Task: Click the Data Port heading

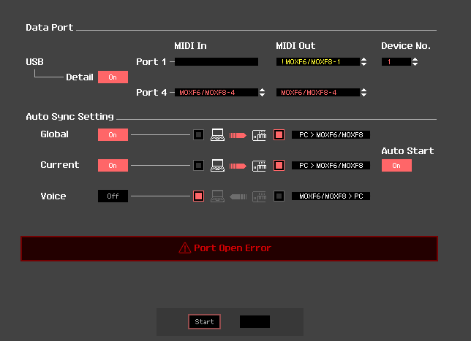Action: coord(50,28)
